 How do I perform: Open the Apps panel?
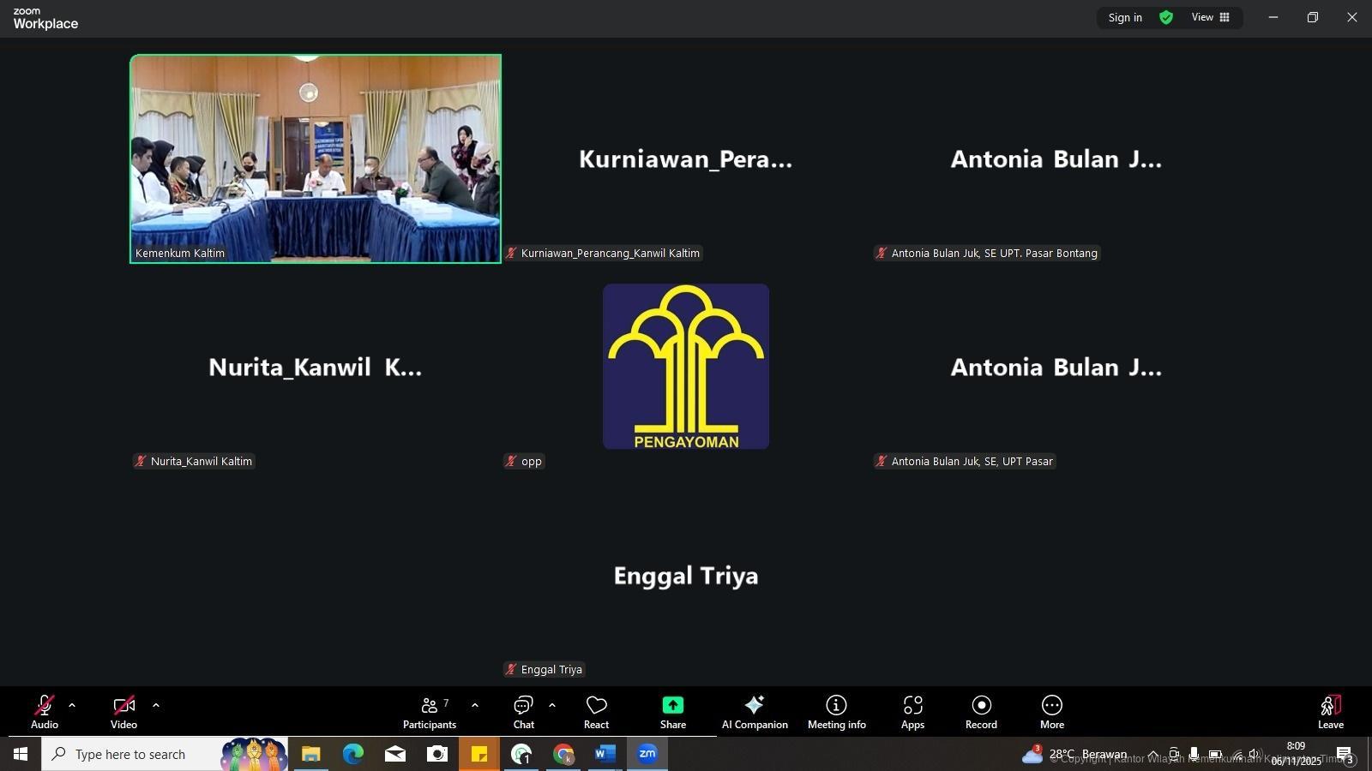(x=912, y=711)
